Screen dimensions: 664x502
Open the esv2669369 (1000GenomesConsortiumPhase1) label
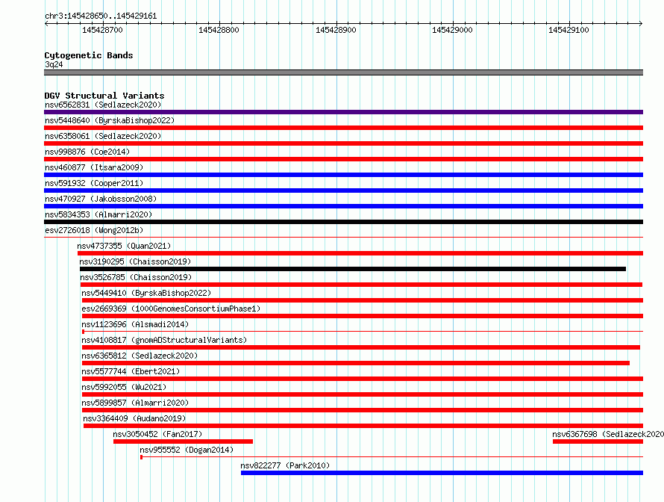coord(171,309)
